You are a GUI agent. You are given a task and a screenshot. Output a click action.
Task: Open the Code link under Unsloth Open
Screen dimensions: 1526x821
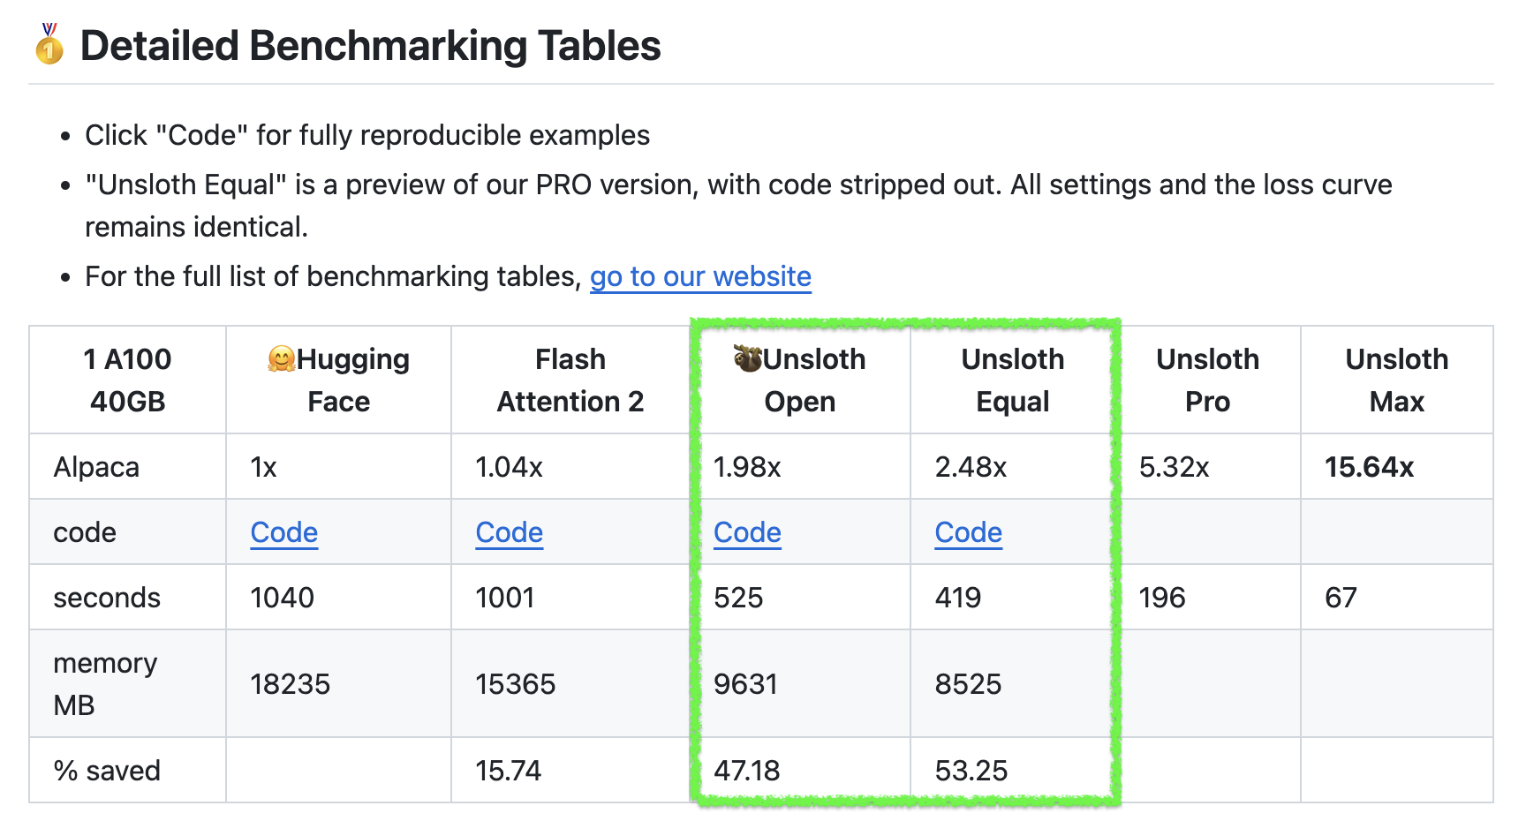tap(747, 532)
